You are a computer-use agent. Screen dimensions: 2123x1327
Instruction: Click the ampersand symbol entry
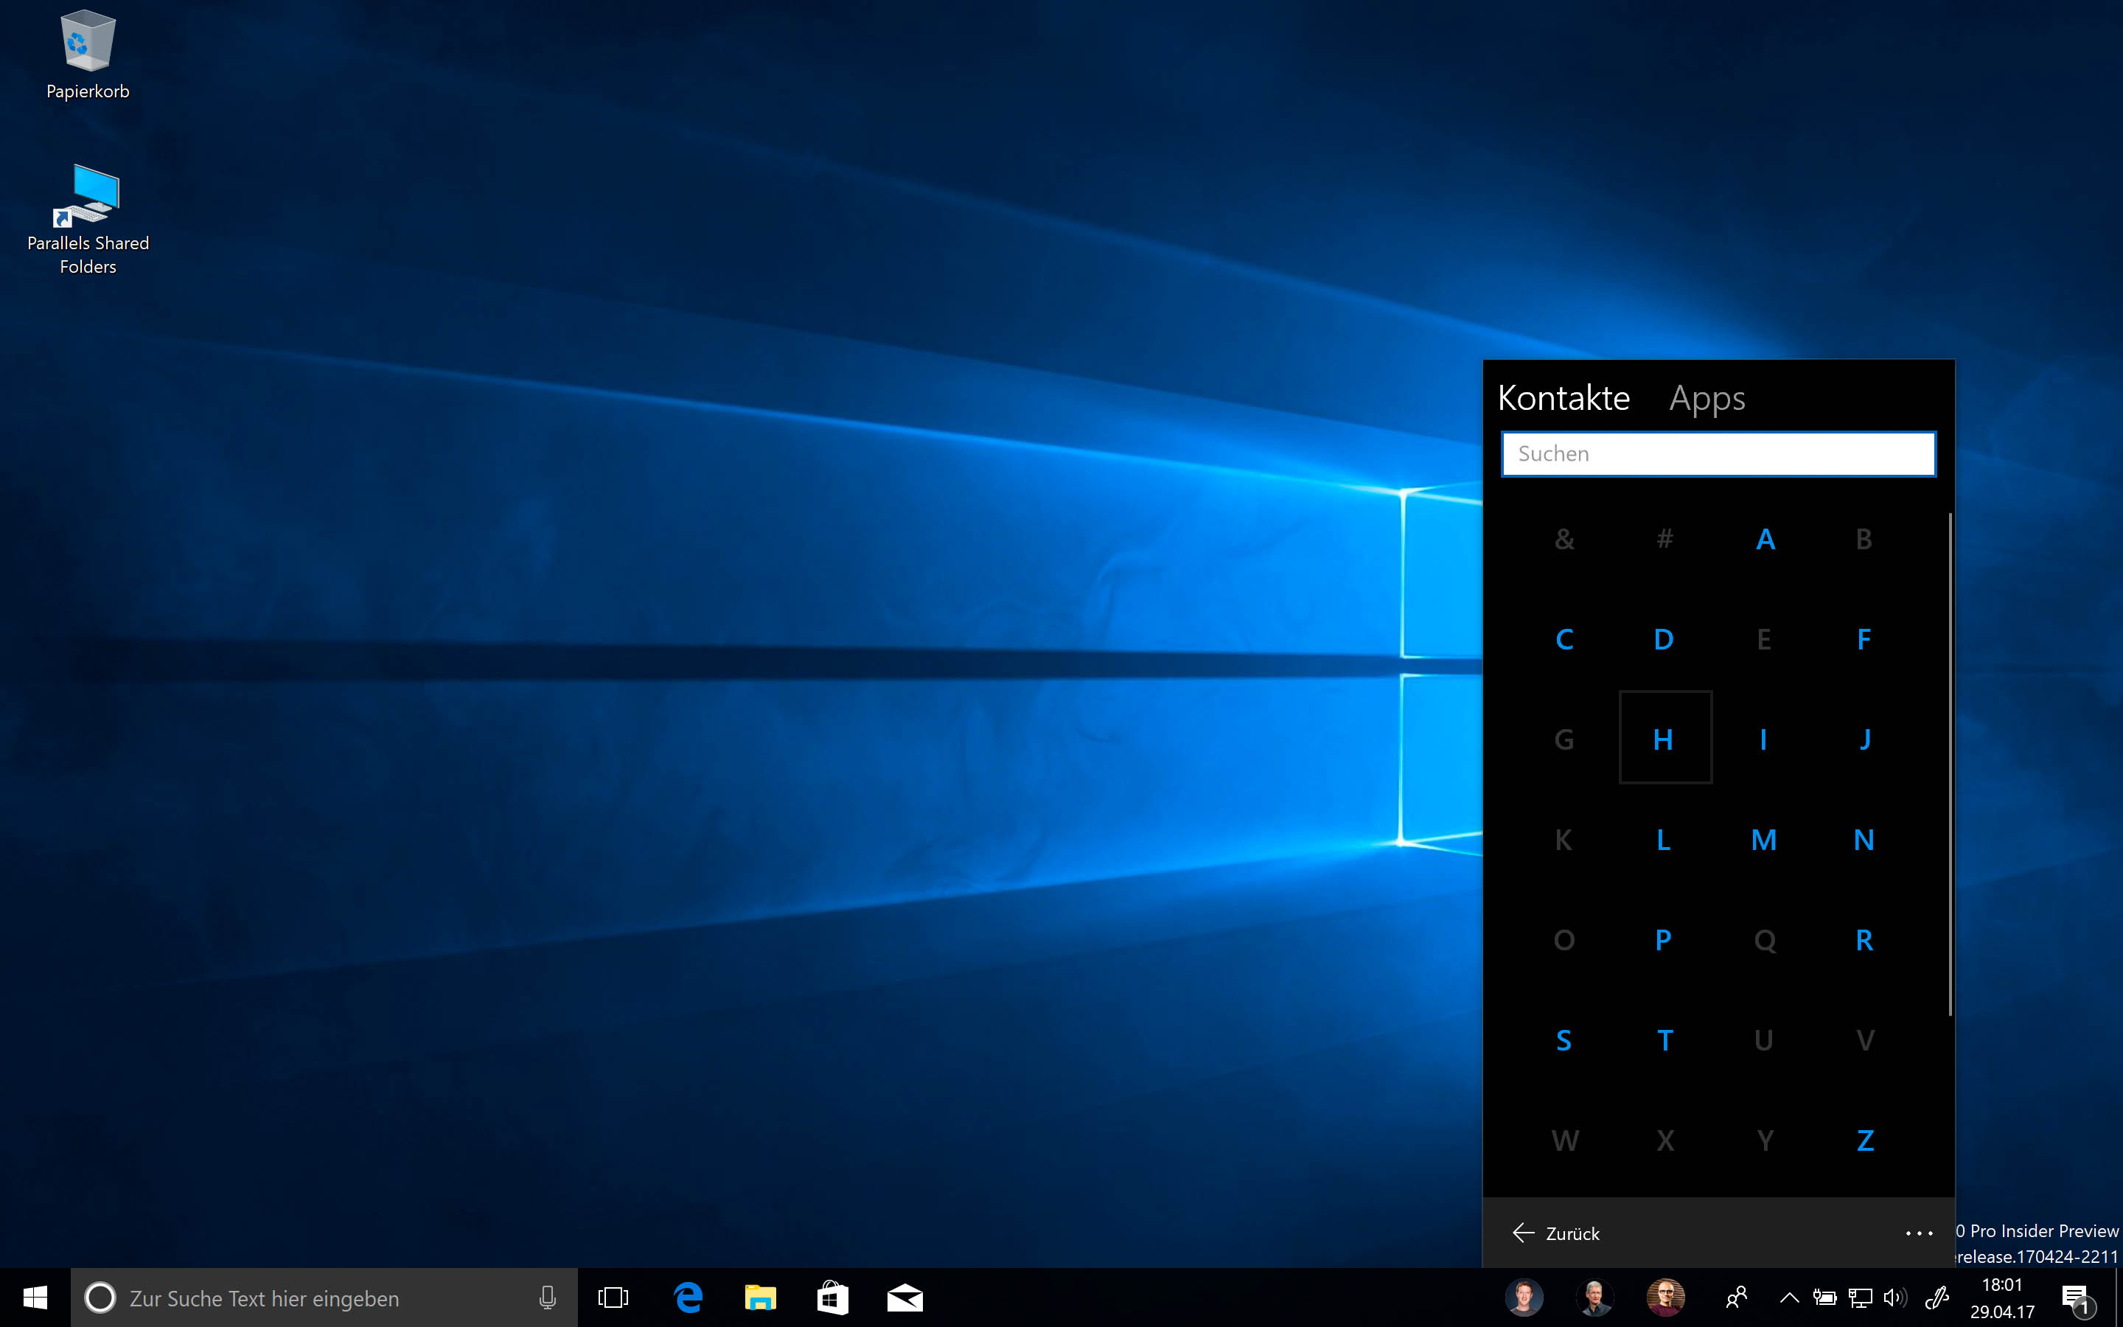coord(1564,538)
